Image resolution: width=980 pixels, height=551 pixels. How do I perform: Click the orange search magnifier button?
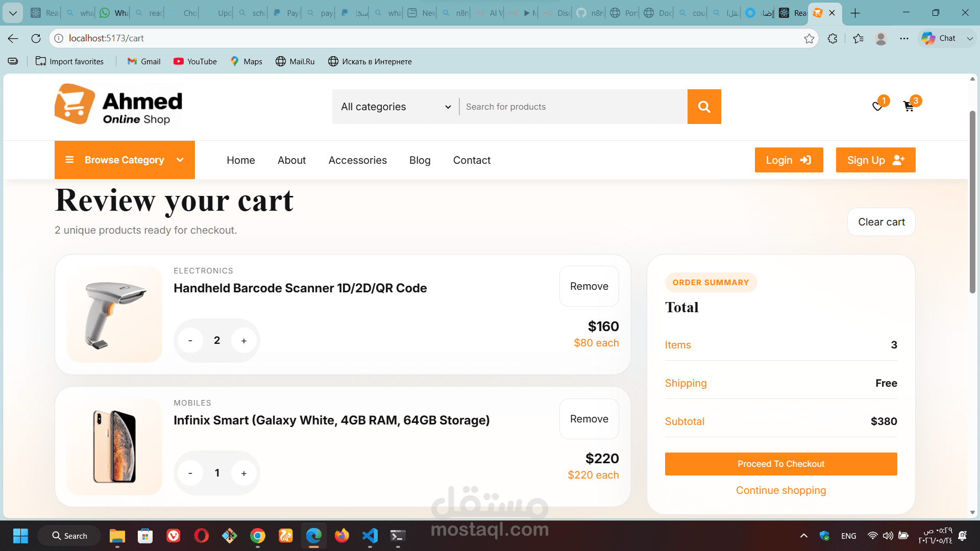[x=704, y=107]
